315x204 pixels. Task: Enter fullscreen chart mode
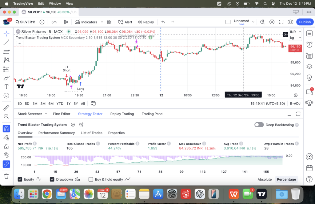click(x=281, y=22)
